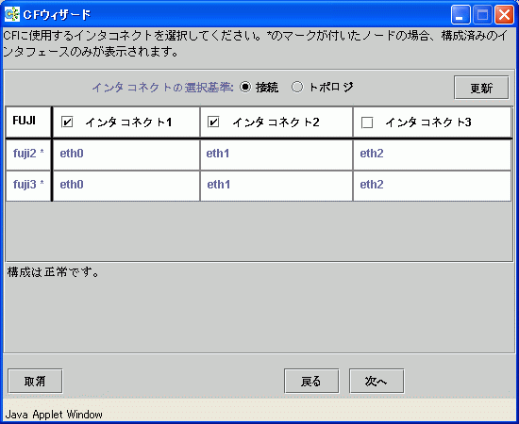Click the インタコネクト1 column header label
The height and width of the screenshot is (424, 519).
coord(128,122)
